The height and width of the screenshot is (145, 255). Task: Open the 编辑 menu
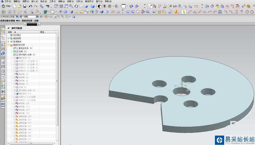pyautogui.click(x=17, y=1)
